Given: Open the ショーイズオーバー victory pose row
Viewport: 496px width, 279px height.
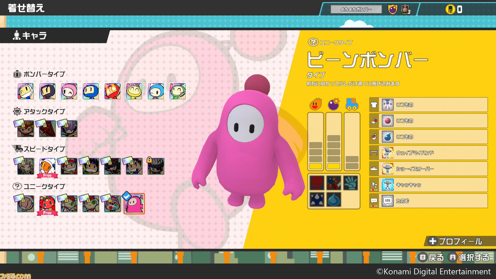Looking at the screenshot, I should [x=428, y=169].
